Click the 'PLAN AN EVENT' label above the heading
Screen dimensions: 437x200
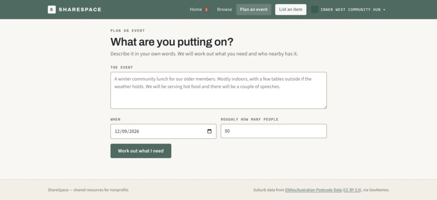127,31
